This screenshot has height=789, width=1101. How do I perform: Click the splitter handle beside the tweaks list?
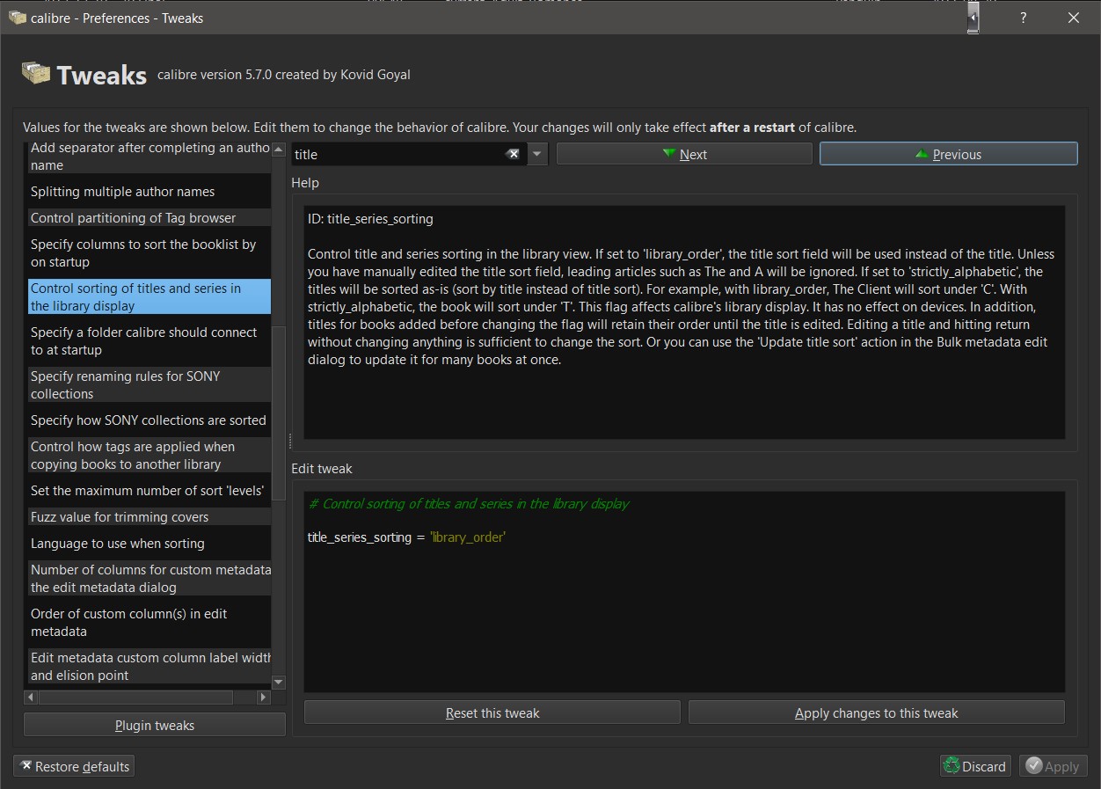click(x=289, y=441)
